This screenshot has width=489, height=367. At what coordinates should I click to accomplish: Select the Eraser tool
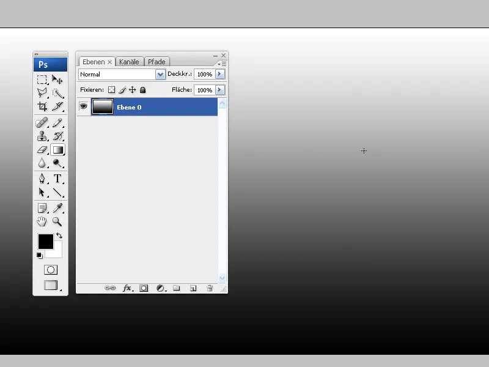pyautogui.click(x=42, y=150)
